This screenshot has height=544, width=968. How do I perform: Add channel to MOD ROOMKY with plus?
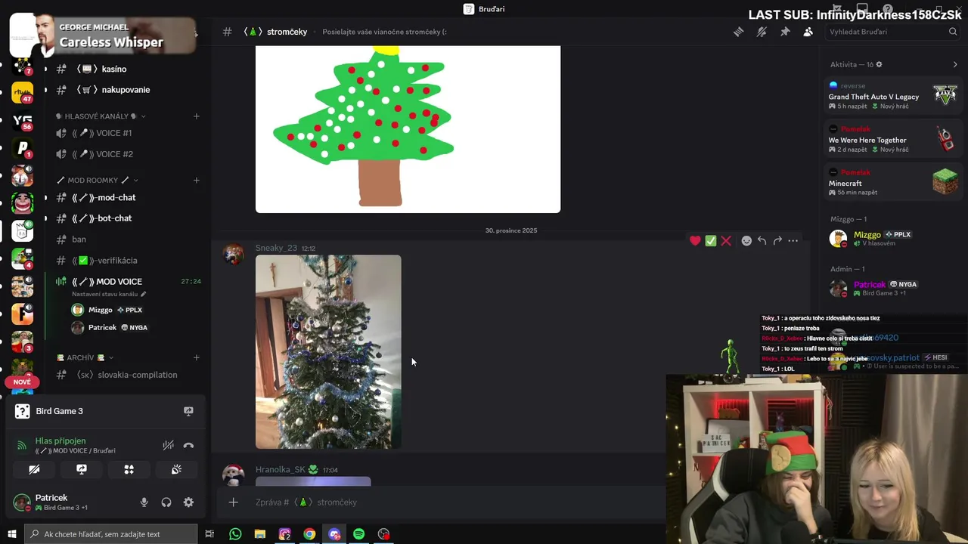(x=196, y=180)
